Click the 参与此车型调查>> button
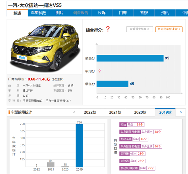188x174 pixels. pyautogui.click(x=169, y=29)
